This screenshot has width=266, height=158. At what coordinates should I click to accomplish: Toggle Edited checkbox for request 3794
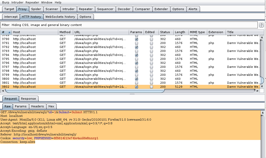151,55
